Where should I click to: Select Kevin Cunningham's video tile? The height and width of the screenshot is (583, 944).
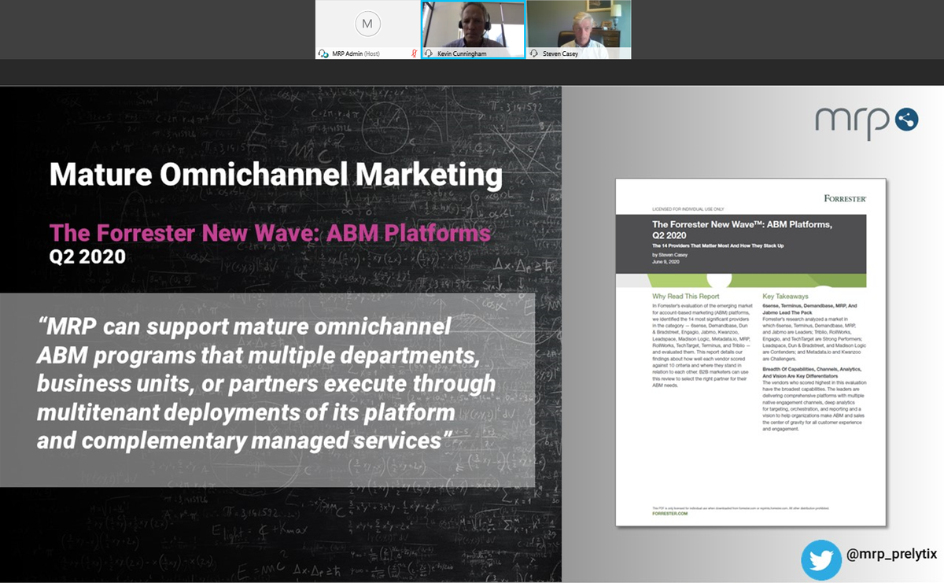click(x=473, y=30)
